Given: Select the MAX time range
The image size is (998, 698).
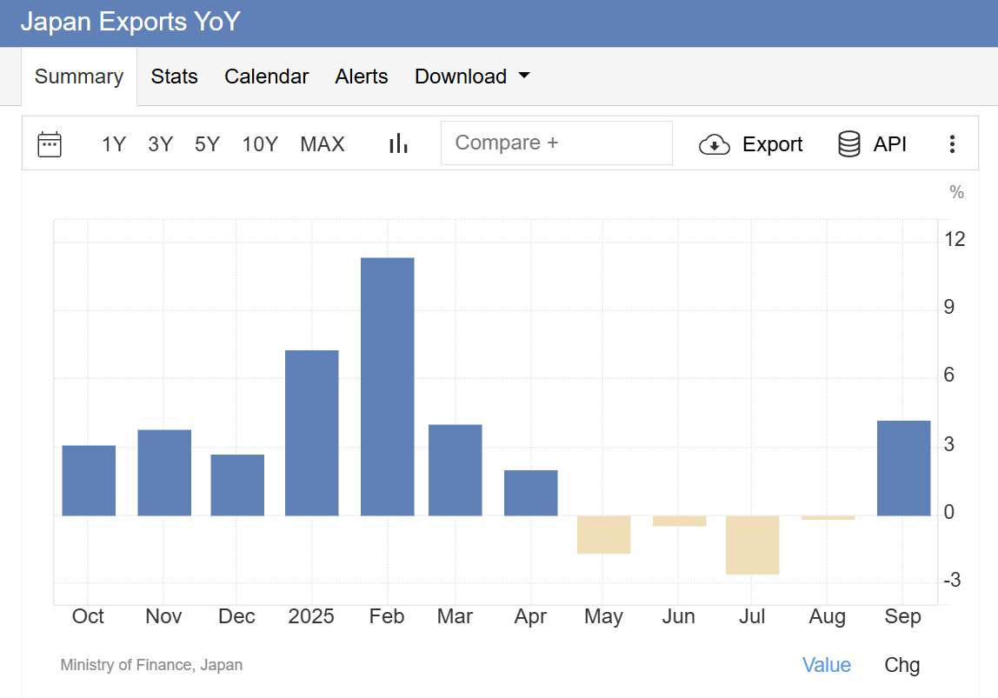Looking at the screenshot, I should pyautogui.click(x=323, y=144).
